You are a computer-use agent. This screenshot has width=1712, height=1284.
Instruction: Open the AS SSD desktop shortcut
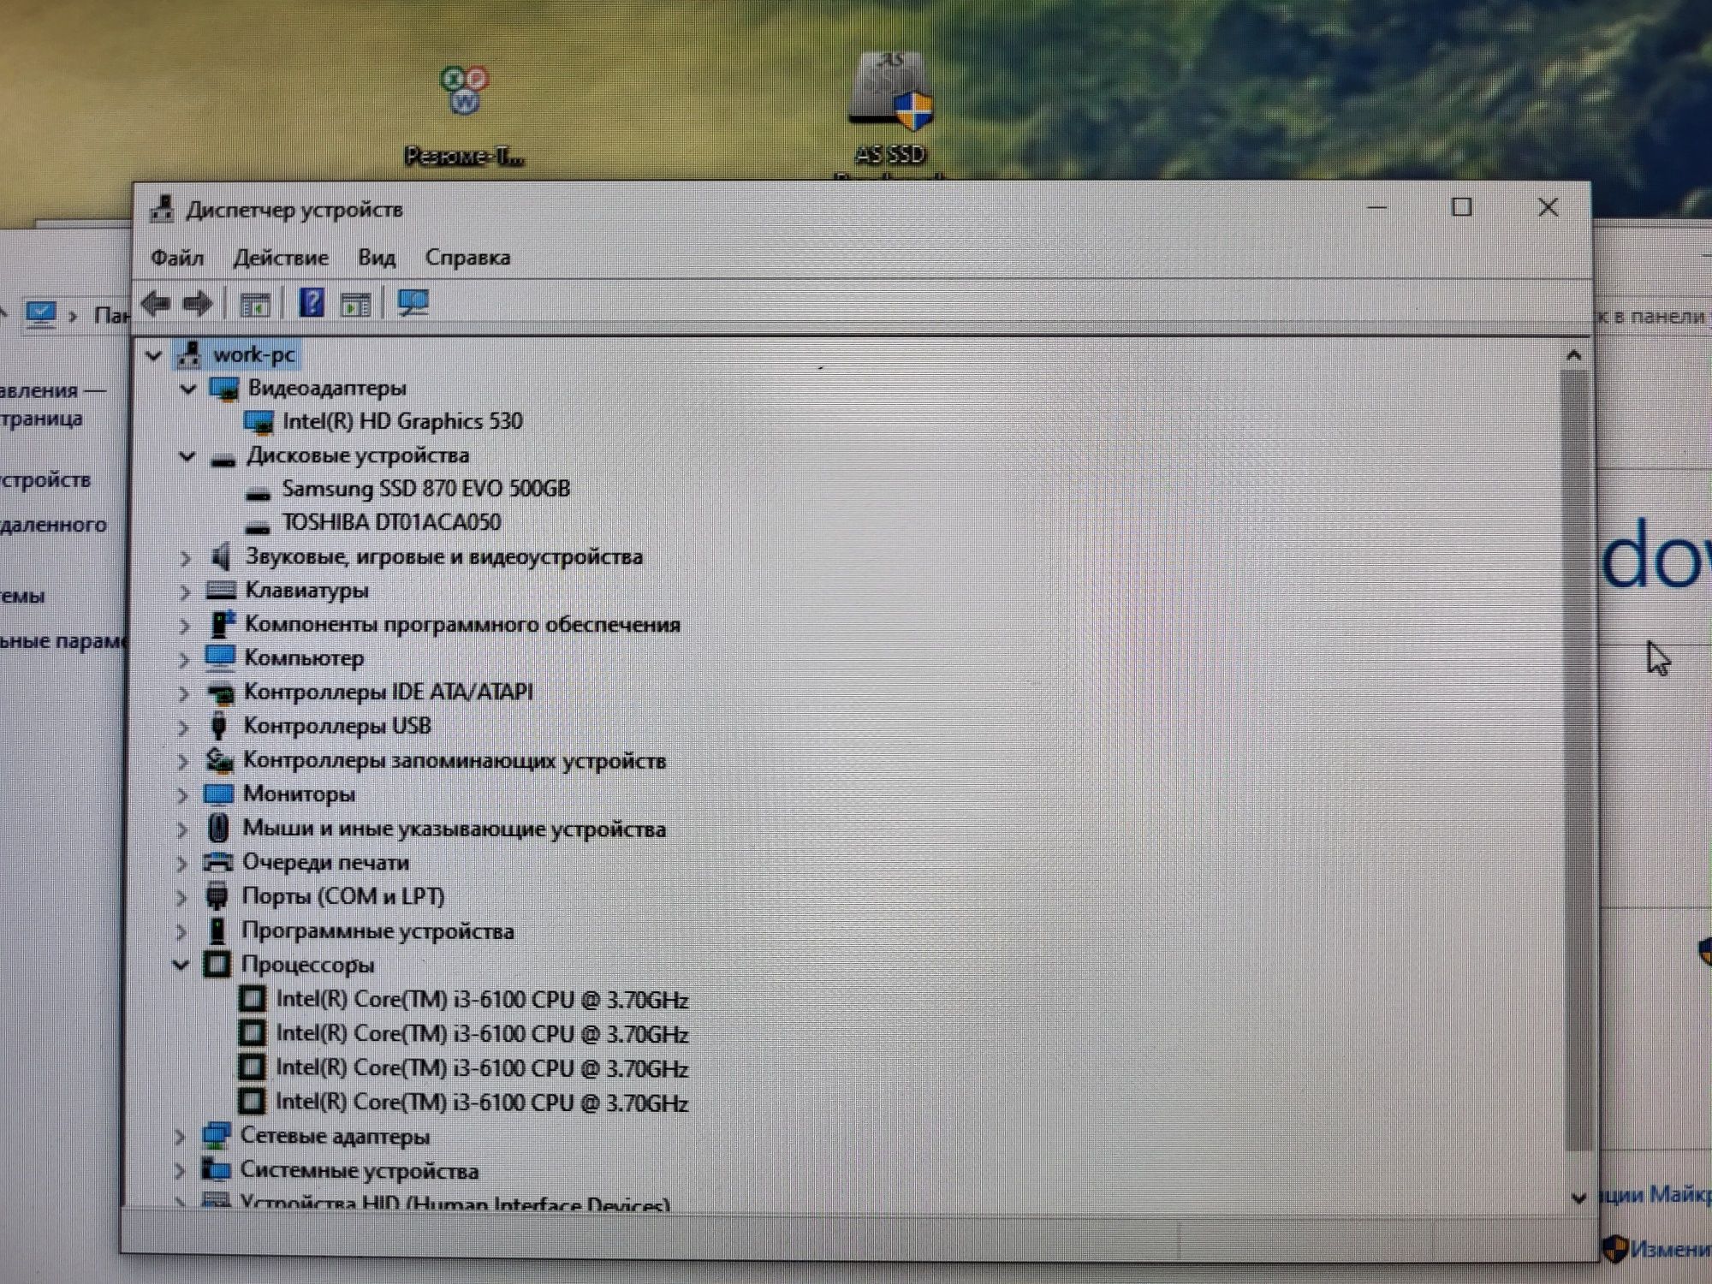[890, 107]
